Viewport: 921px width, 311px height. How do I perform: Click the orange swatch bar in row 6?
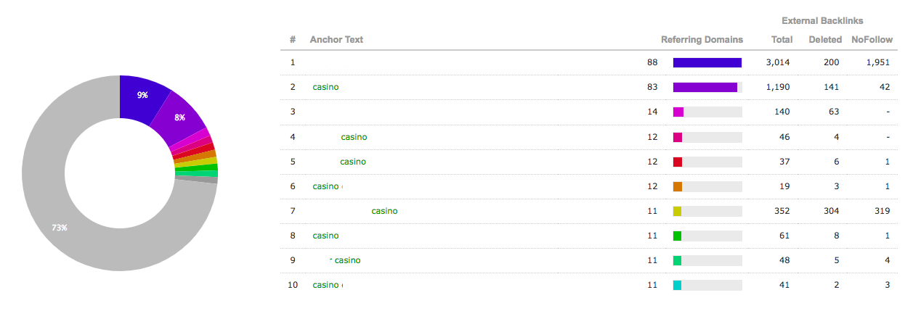pyautogui.click(x=678, y=186)
